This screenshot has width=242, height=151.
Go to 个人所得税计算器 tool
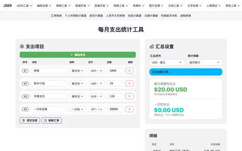[76, 15]
